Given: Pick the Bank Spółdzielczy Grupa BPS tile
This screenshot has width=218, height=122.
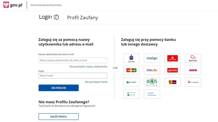Looking at the screenshot, I should (131, 94).
